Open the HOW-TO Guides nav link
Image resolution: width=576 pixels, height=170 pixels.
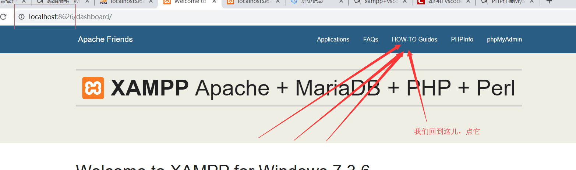pos(414,40)
